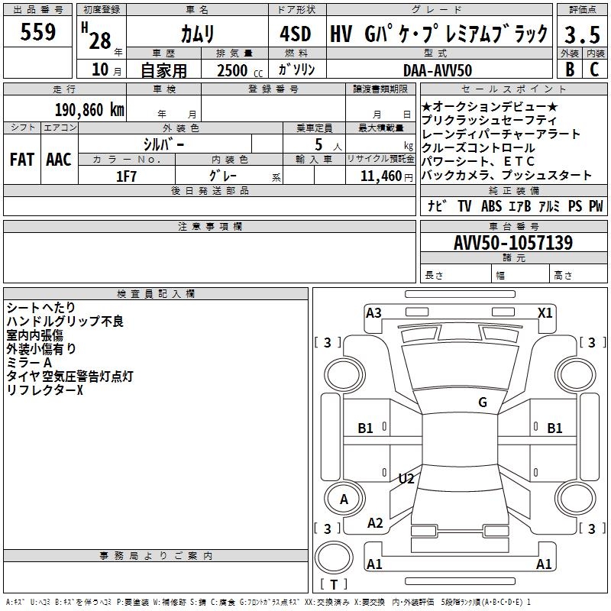Select the note 室内内張傷
The image size is (611, 611).
pyautogui.click(x=34, y=335)
